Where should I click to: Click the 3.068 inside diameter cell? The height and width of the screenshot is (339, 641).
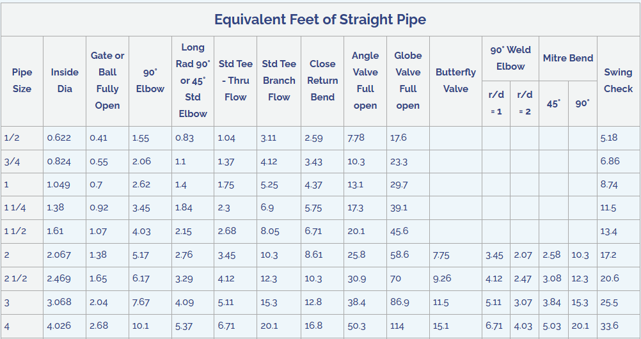pos(59,302)
